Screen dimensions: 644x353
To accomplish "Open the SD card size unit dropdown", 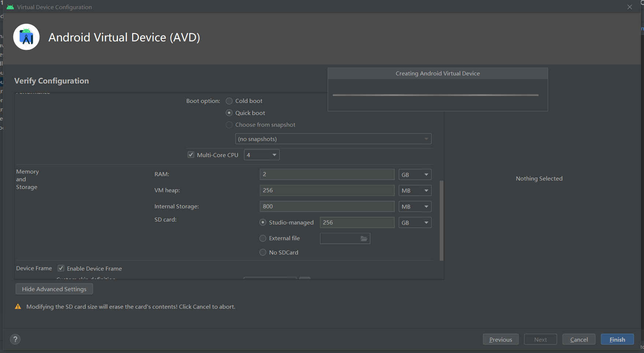I will coord(415,223).
